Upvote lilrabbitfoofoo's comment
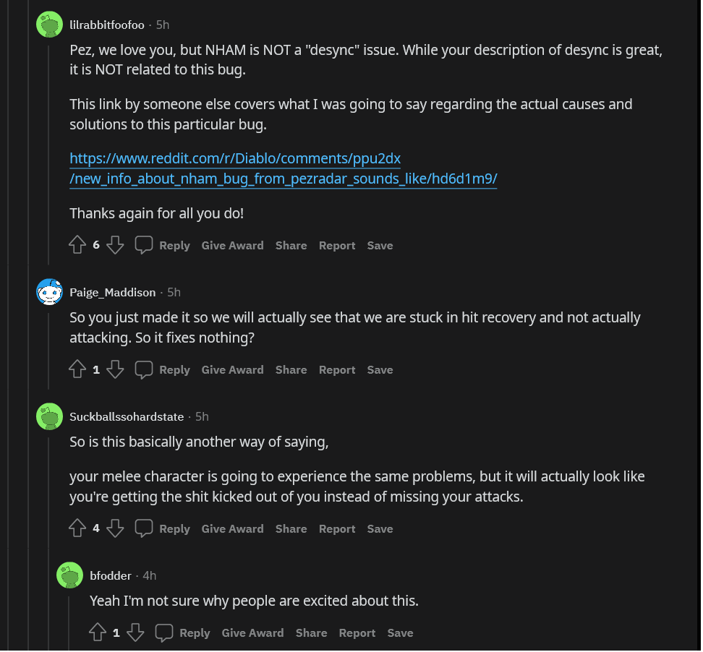The image size is (703, 652). point(77,246)
